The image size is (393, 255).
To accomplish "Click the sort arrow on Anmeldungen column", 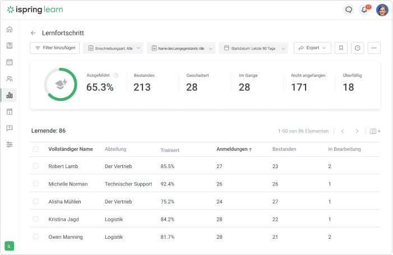I will [x=251, y=150].
